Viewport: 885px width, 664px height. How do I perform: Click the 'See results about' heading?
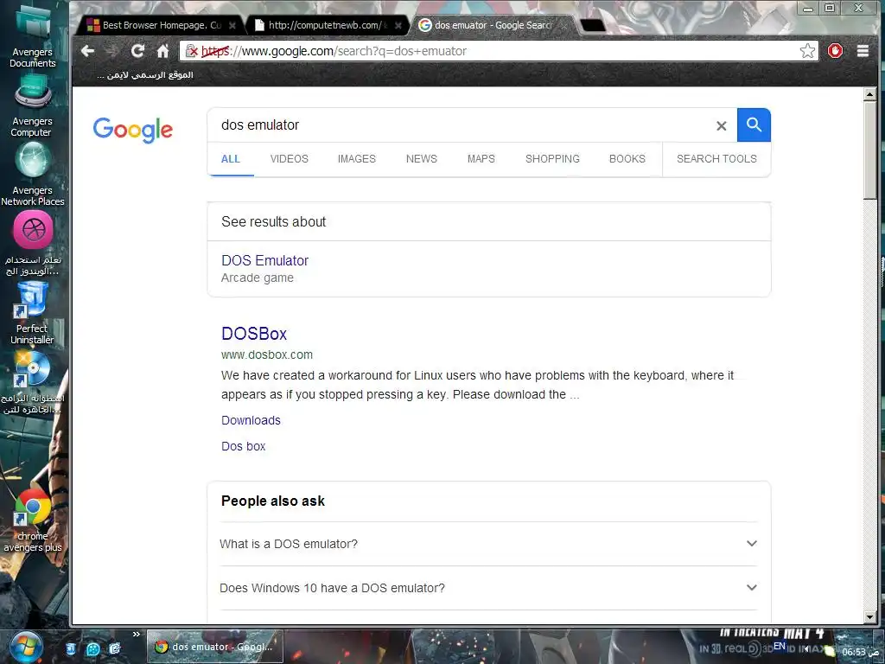point(274,222)
